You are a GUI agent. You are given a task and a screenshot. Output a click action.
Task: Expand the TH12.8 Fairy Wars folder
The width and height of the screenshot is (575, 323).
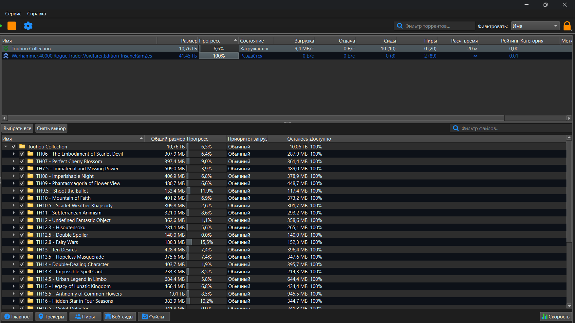coord(14,242)
